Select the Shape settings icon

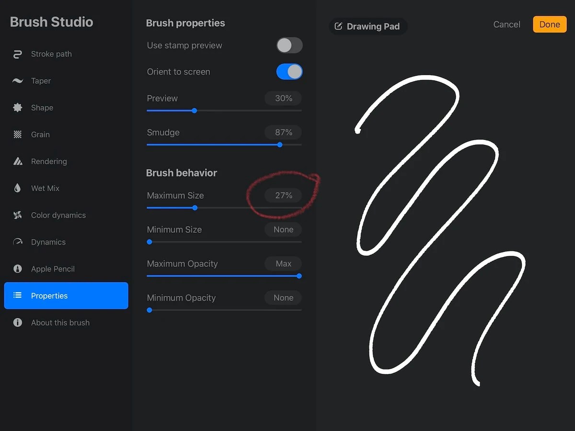tap(17, 107)
